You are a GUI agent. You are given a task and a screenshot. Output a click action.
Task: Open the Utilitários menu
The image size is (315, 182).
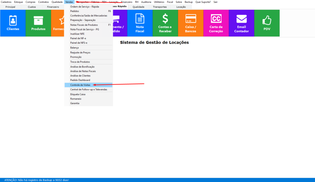tap(159, 2)
